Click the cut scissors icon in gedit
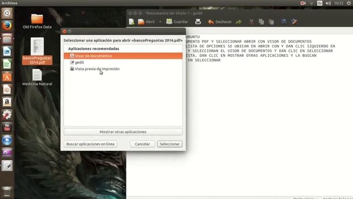This screenshot has width=353, height=199. point(252,22)
